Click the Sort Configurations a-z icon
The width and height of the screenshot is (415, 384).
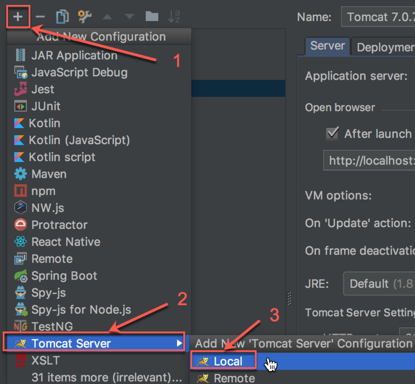[x=174, y=16]
